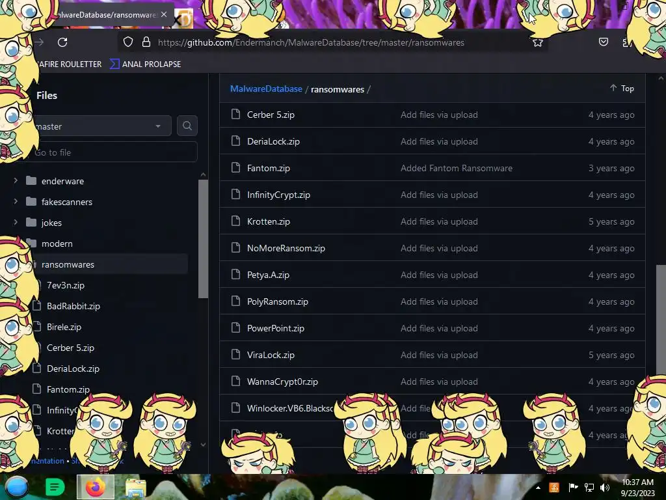Open the taskbar clock showing 10:37 AM
The image size is (666, 500).
tap(637, 487)
